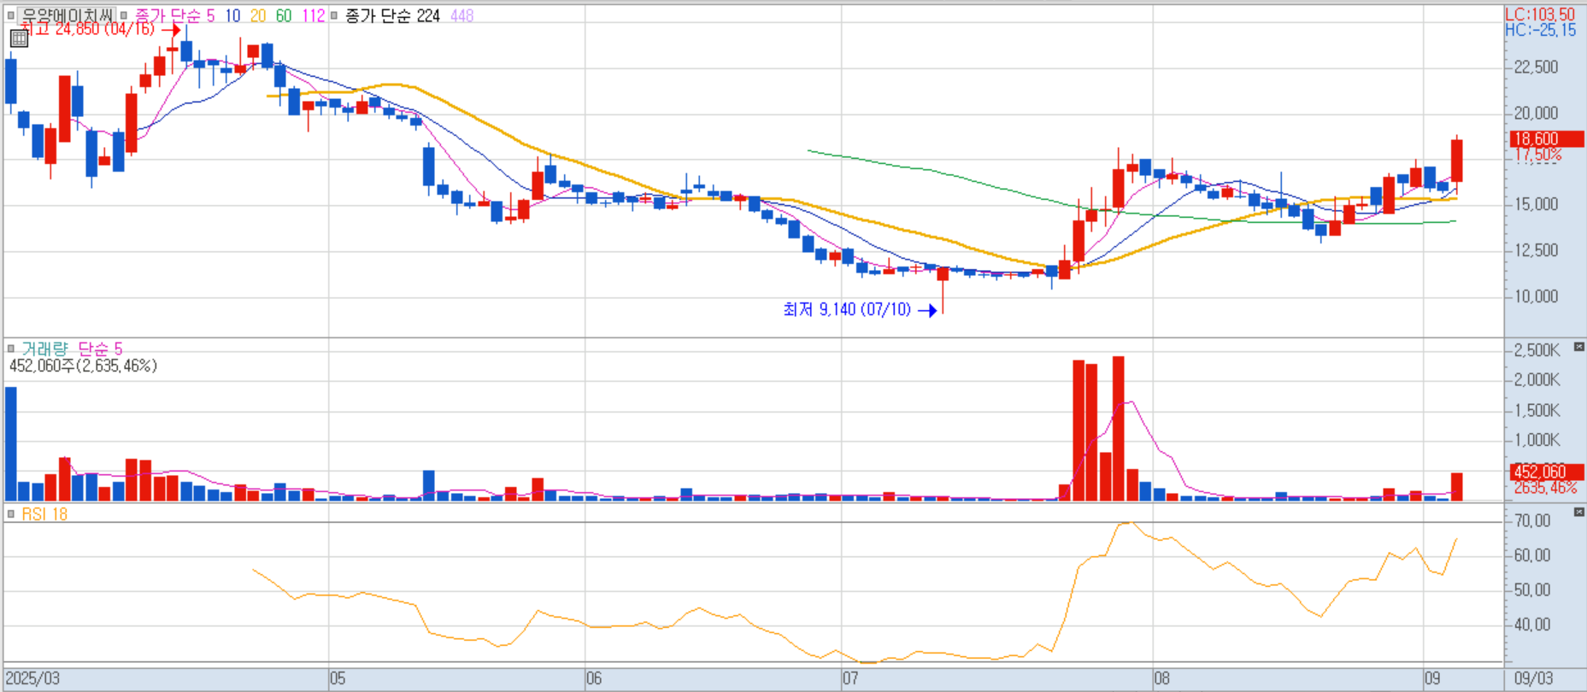The width and height of the screenshot is (1587, 692).
Task: Click the RSI panel corner button
Action: [x=1578, y=512]
